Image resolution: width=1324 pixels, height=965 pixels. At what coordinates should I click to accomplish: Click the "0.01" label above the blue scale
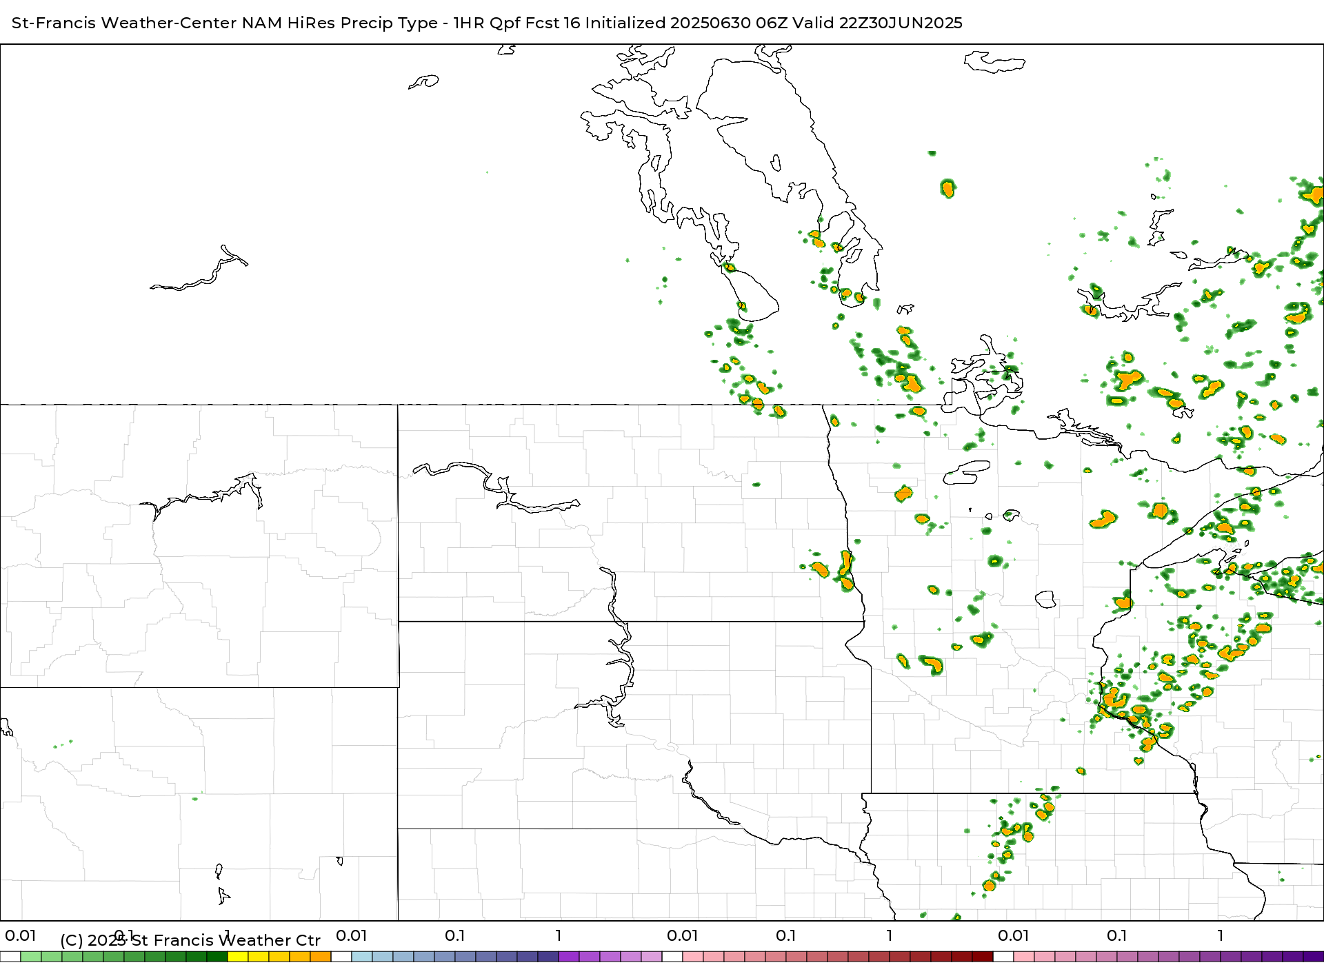pos(352,935)
